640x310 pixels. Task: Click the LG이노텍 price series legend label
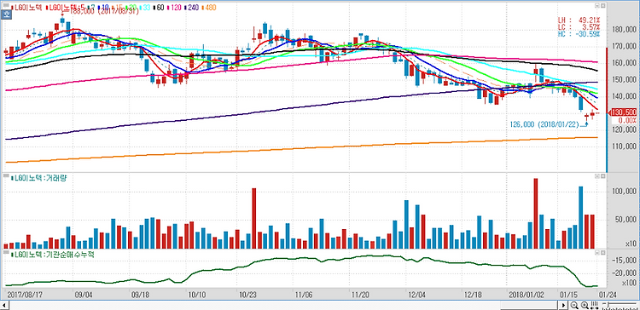(27, 8)
